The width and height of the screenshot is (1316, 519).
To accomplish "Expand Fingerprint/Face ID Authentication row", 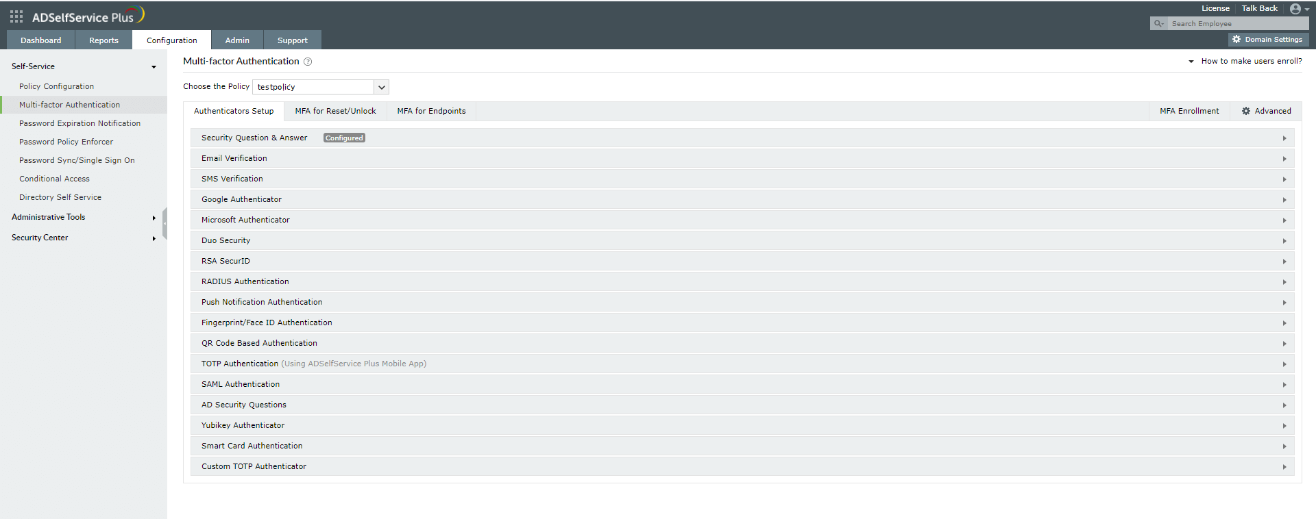I will [x=742, y=322].
